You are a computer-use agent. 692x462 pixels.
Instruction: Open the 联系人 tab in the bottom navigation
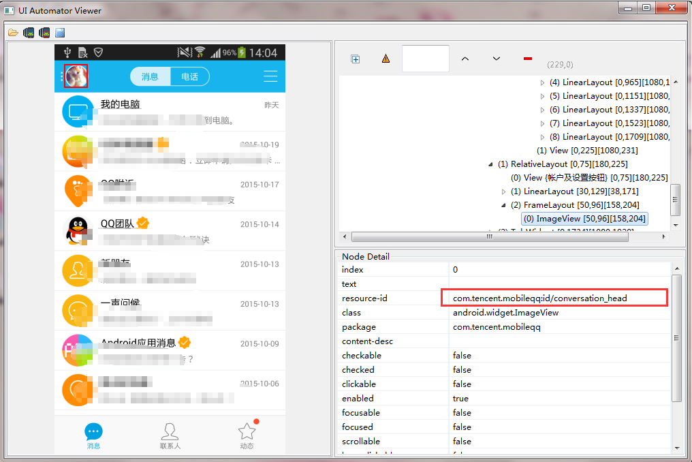pyautogui.click(x=170, y=435)
